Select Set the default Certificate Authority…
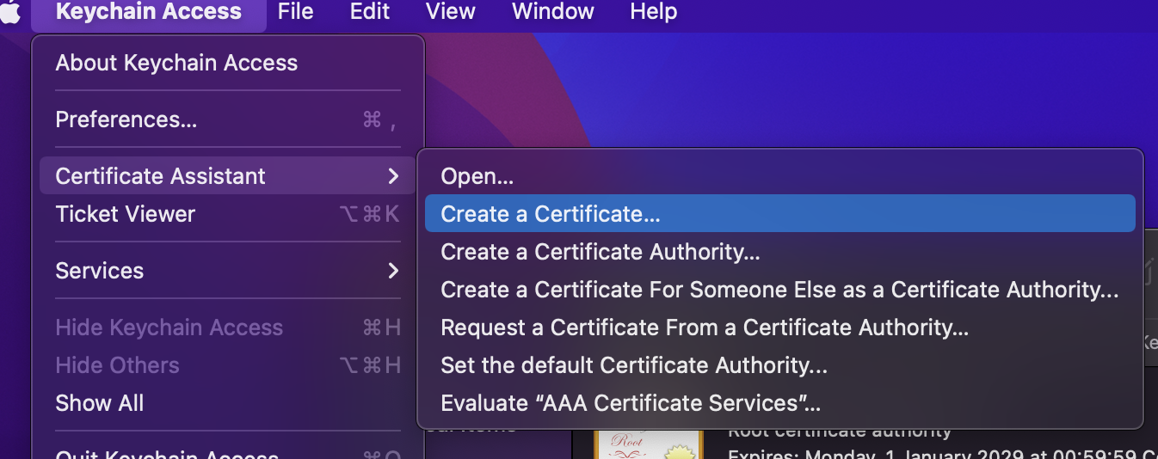The height and width of the screenshot is (459, 1158). coord(633,365)
